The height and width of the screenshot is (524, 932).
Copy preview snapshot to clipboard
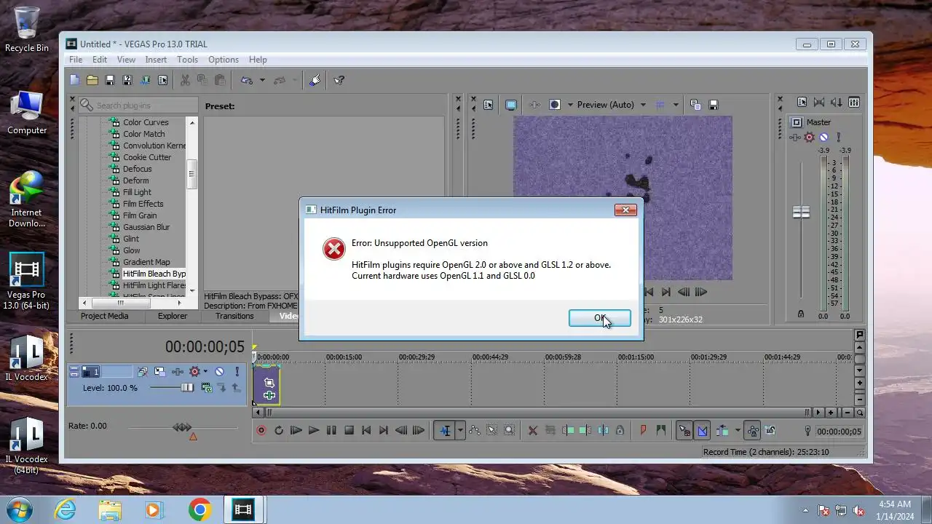coord(695,105)
